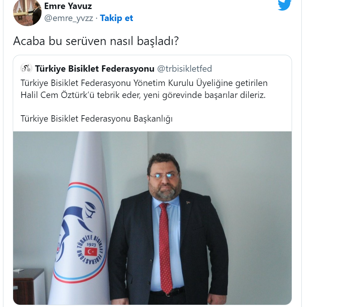Click the Turkish flag emblem on the banner
The height and width of the screenshot is (307, 345).
pos(91,251)
